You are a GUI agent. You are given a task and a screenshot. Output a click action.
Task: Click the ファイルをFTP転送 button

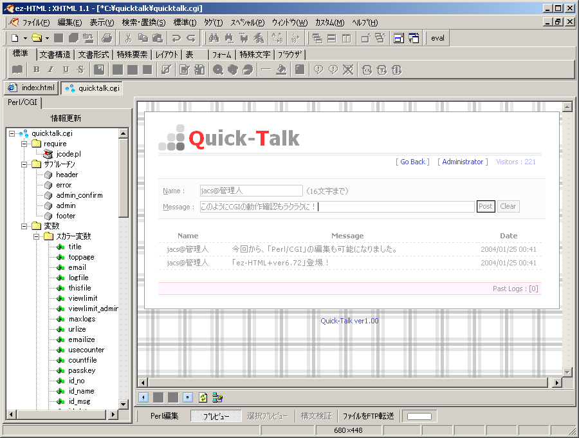point(369,416)
